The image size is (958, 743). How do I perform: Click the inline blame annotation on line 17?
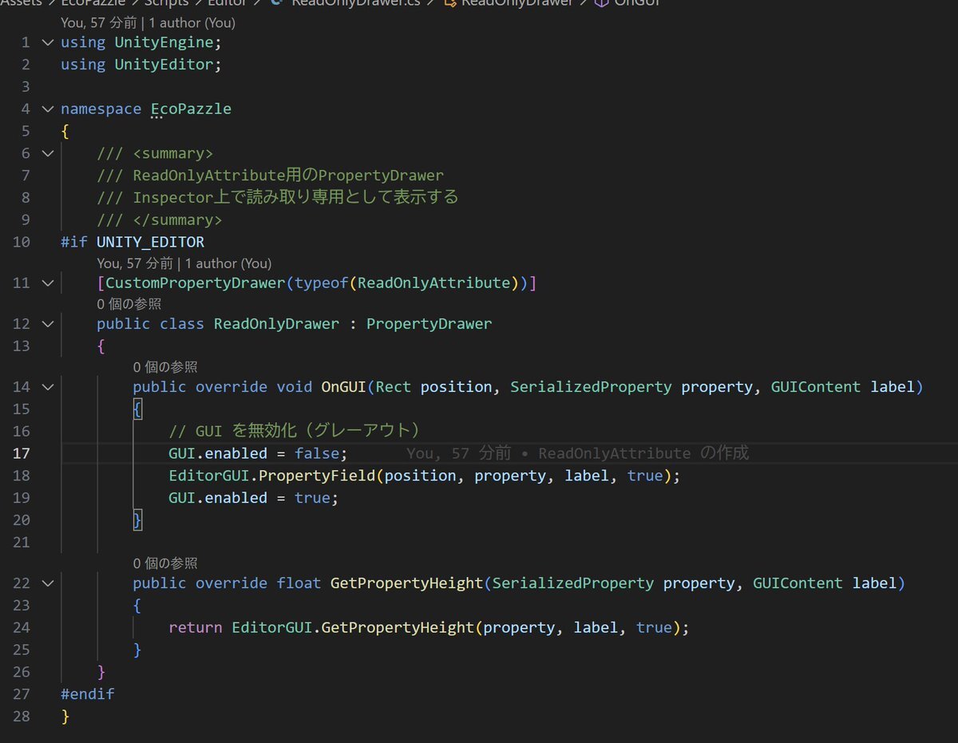pyautogui.click(x=577, y=453)
